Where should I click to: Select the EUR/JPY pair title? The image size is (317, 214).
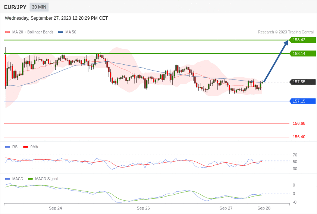(15, 7)
